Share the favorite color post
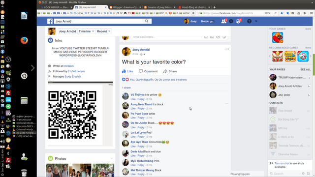Image resolution: width=315 pixels, height=177 pixels. (x=170, y=71)
